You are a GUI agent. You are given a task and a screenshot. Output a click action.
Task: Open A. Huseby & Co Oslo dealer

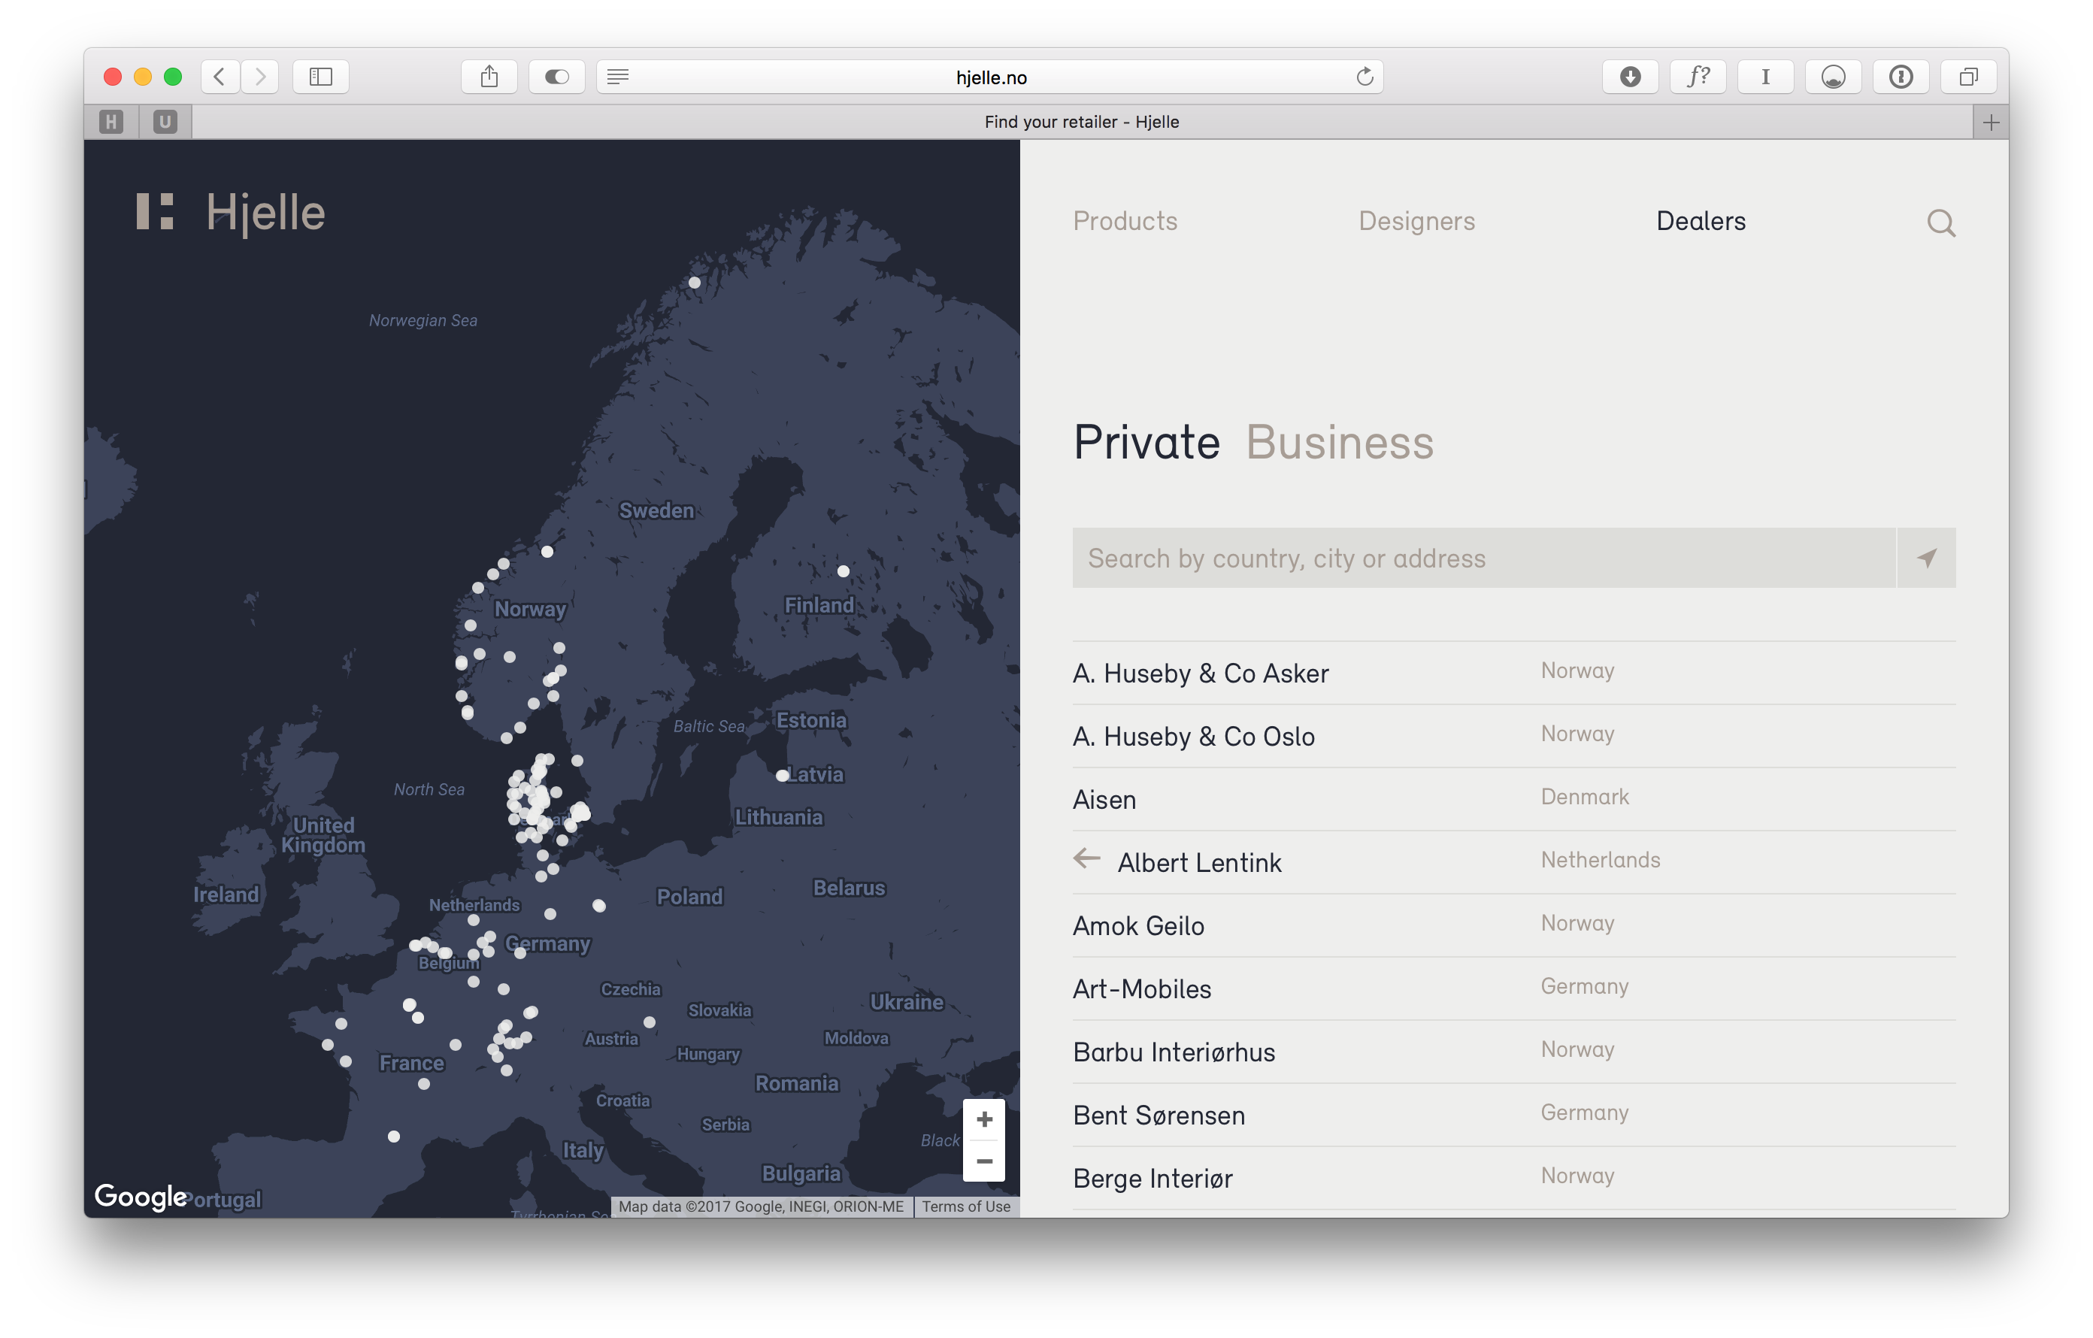(1193, 736)
